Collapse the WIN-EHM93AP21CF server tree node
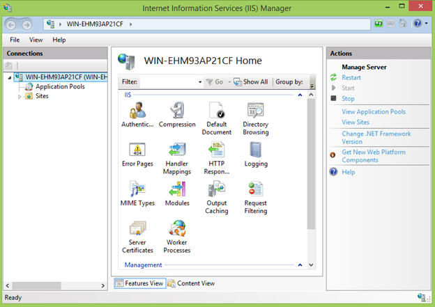 pyautogui.click(x=10, y=77)
